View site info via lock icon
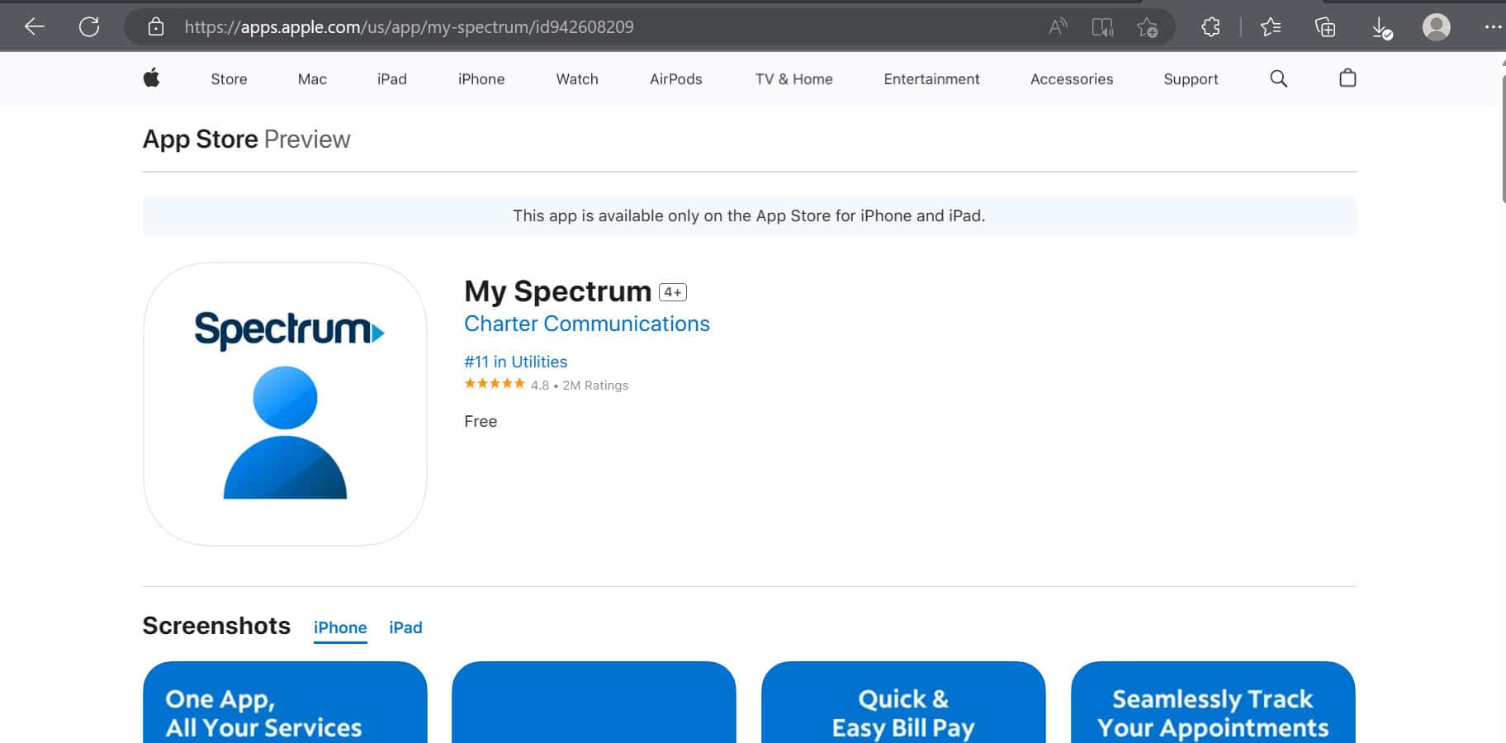1506x743 pixels. point(155,27)
